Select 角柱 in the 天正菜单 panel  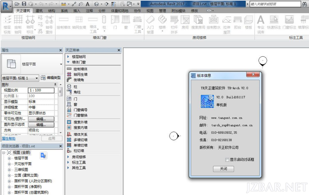coord(74,92)
